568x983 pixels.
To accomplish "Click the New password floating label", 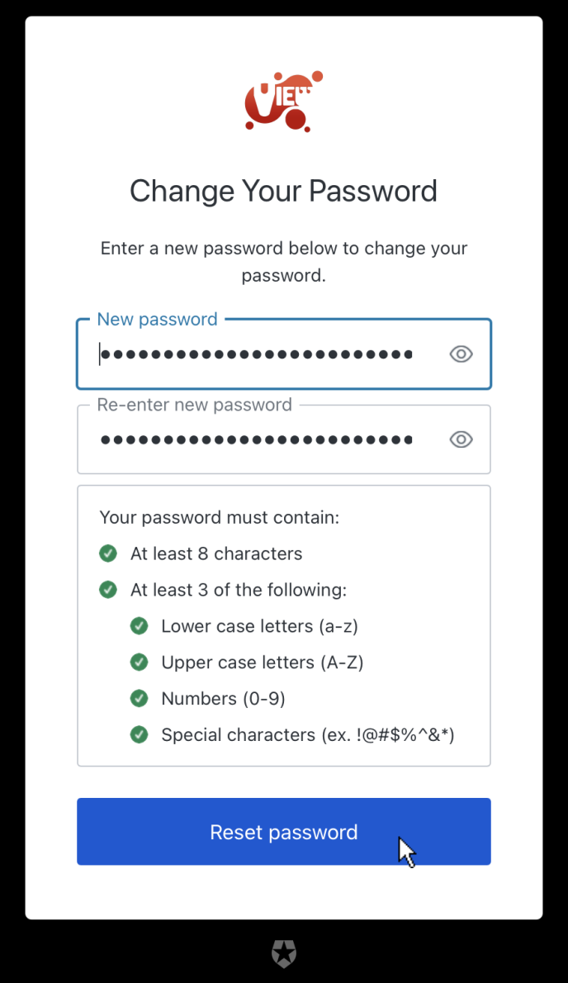I will tap(158, 320).
